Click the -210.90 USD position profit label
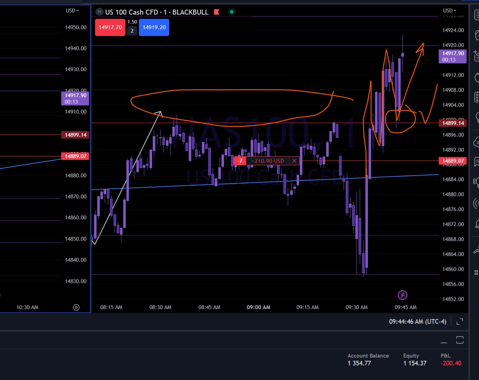Viewport: 479px width, 380px height. 267,161
